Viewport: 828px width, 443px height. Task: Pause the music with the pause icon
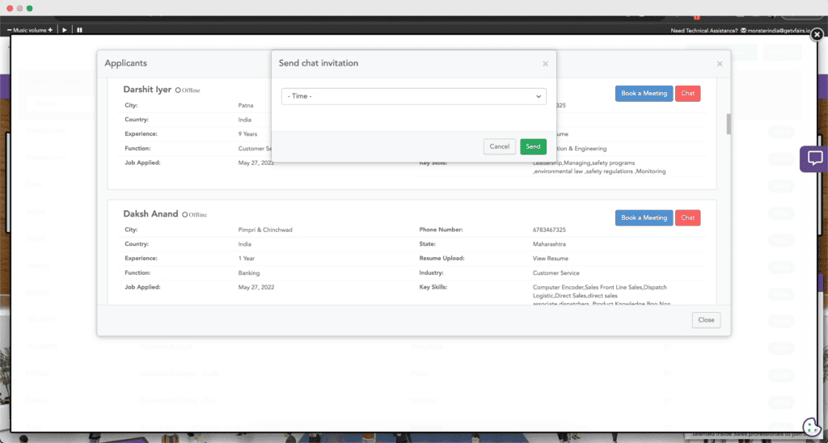[79, 30]
